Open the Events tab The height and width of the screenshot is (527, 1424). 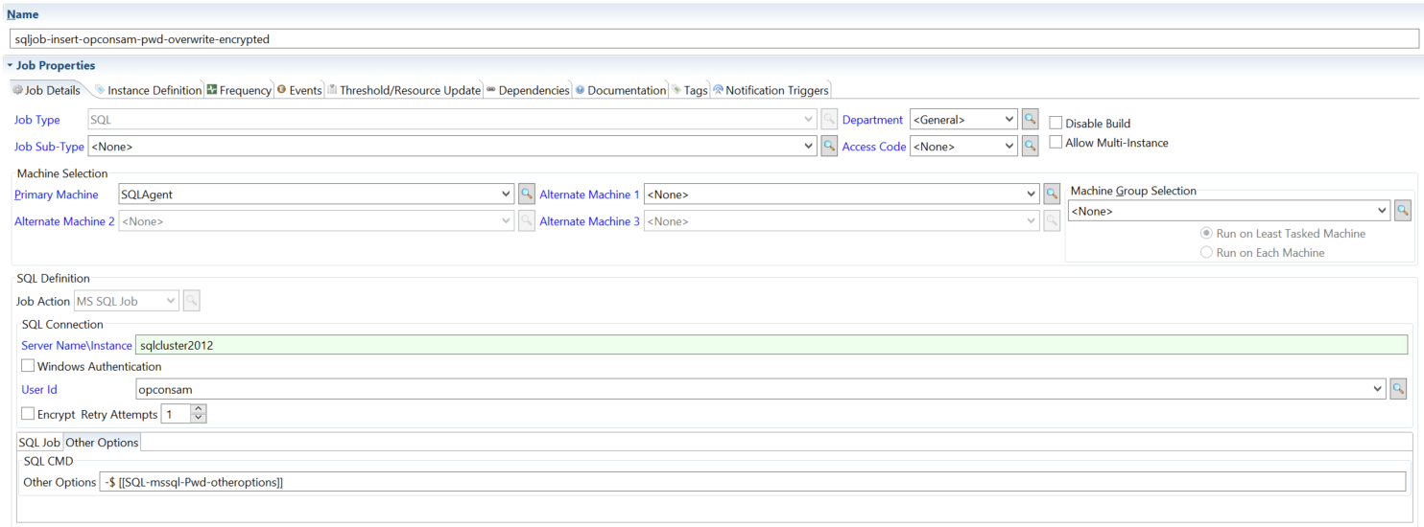coord(299,90)
